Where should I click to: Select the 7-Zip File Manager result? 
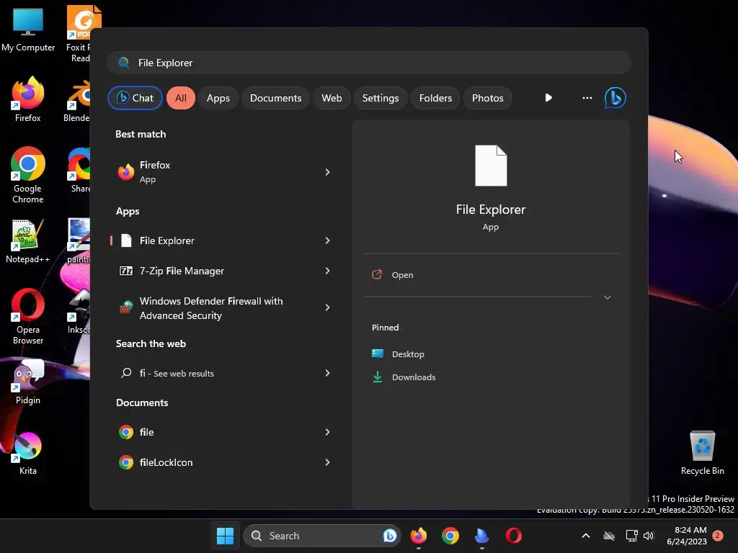click(223, 271)
